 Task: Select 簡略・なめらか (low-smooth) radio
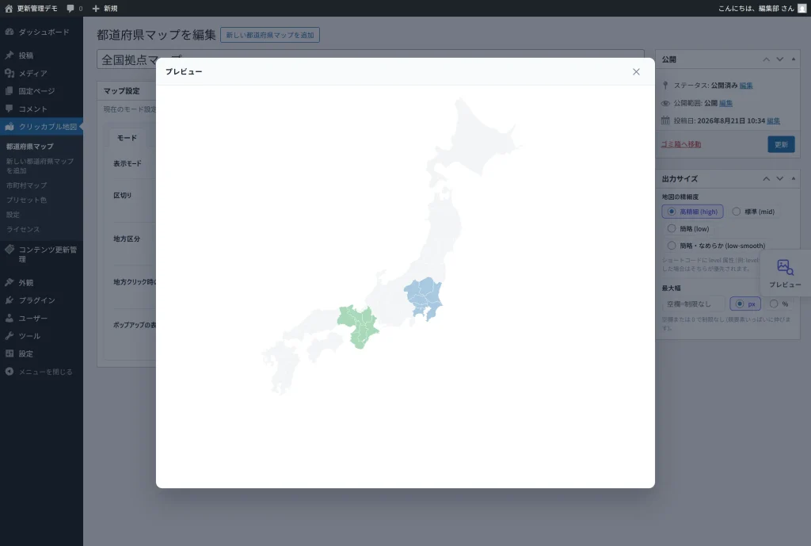(x=672, y=246)
